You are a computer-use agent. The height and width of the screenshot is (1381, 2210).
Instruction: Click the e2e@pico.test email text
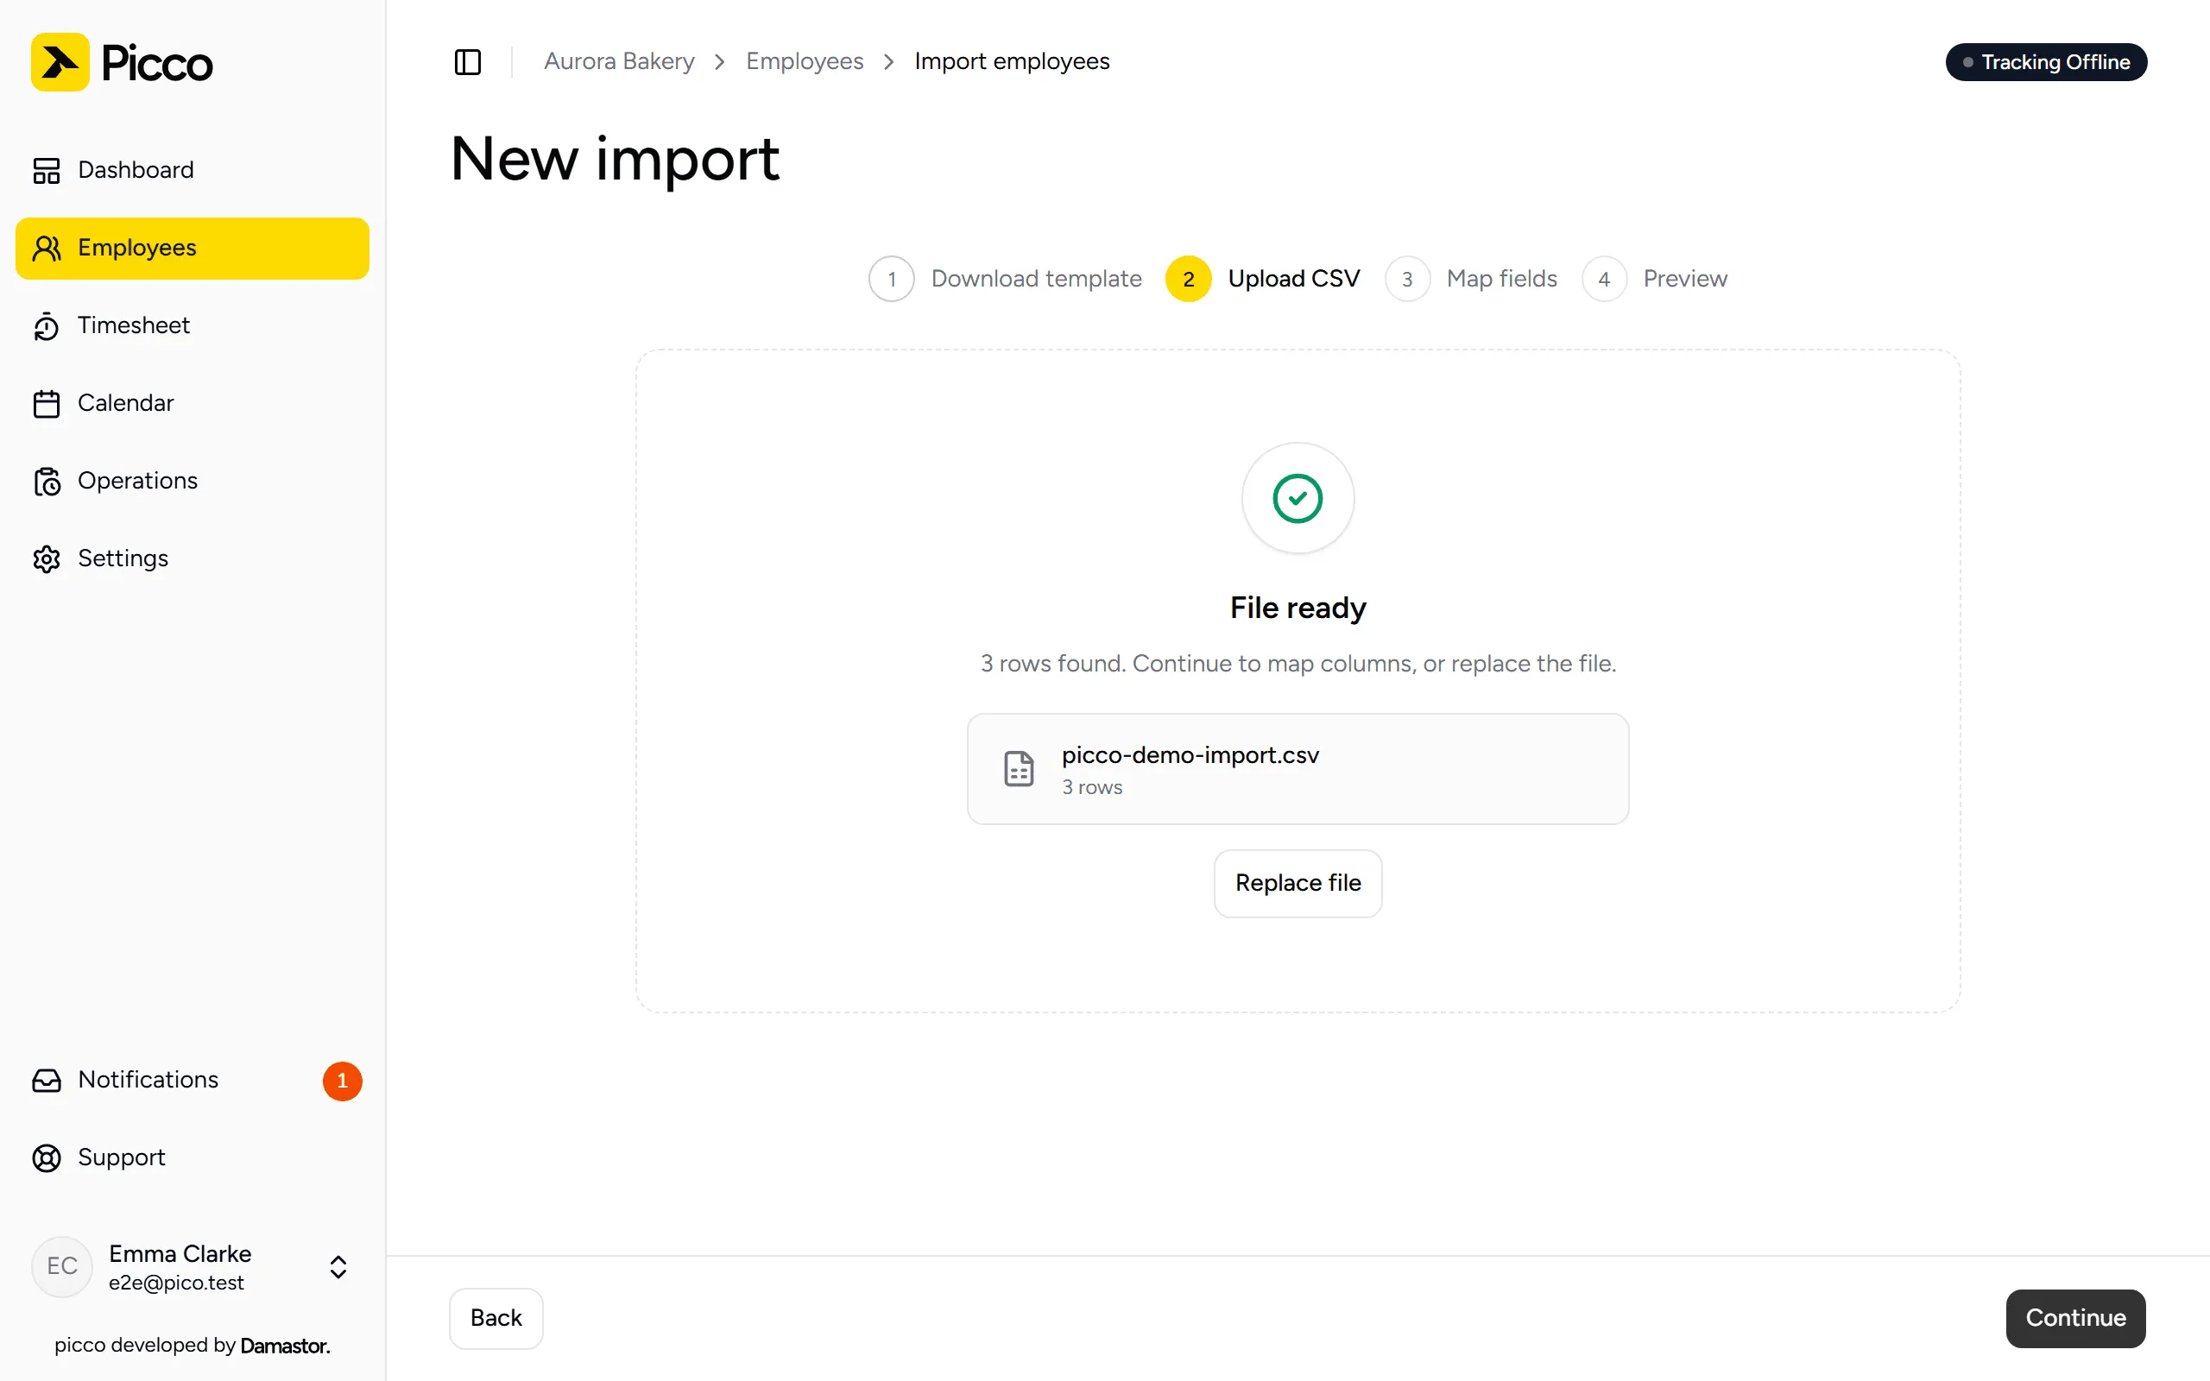coord(176,1283)
